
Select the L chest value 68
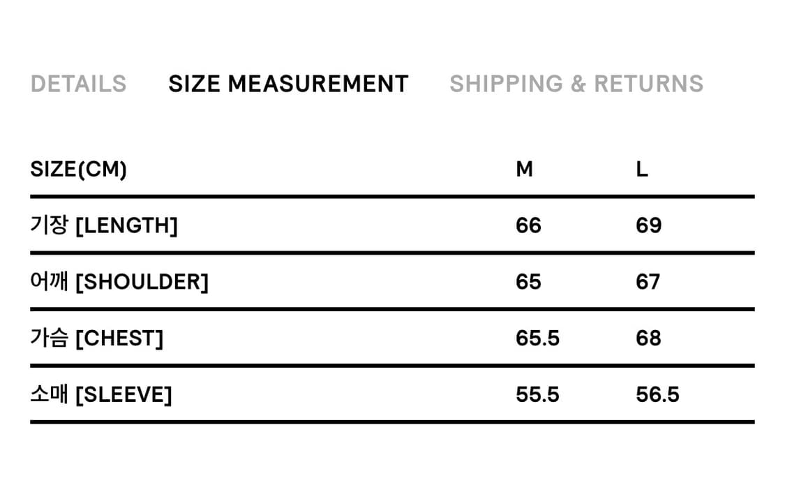pyautogui.click(x=648, y=338)
